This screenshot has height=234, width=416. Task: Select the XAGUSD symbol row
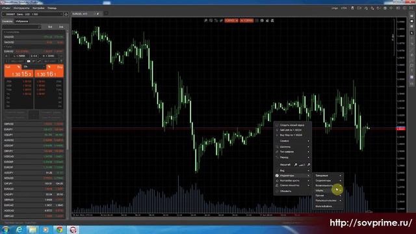pos(34,42)
